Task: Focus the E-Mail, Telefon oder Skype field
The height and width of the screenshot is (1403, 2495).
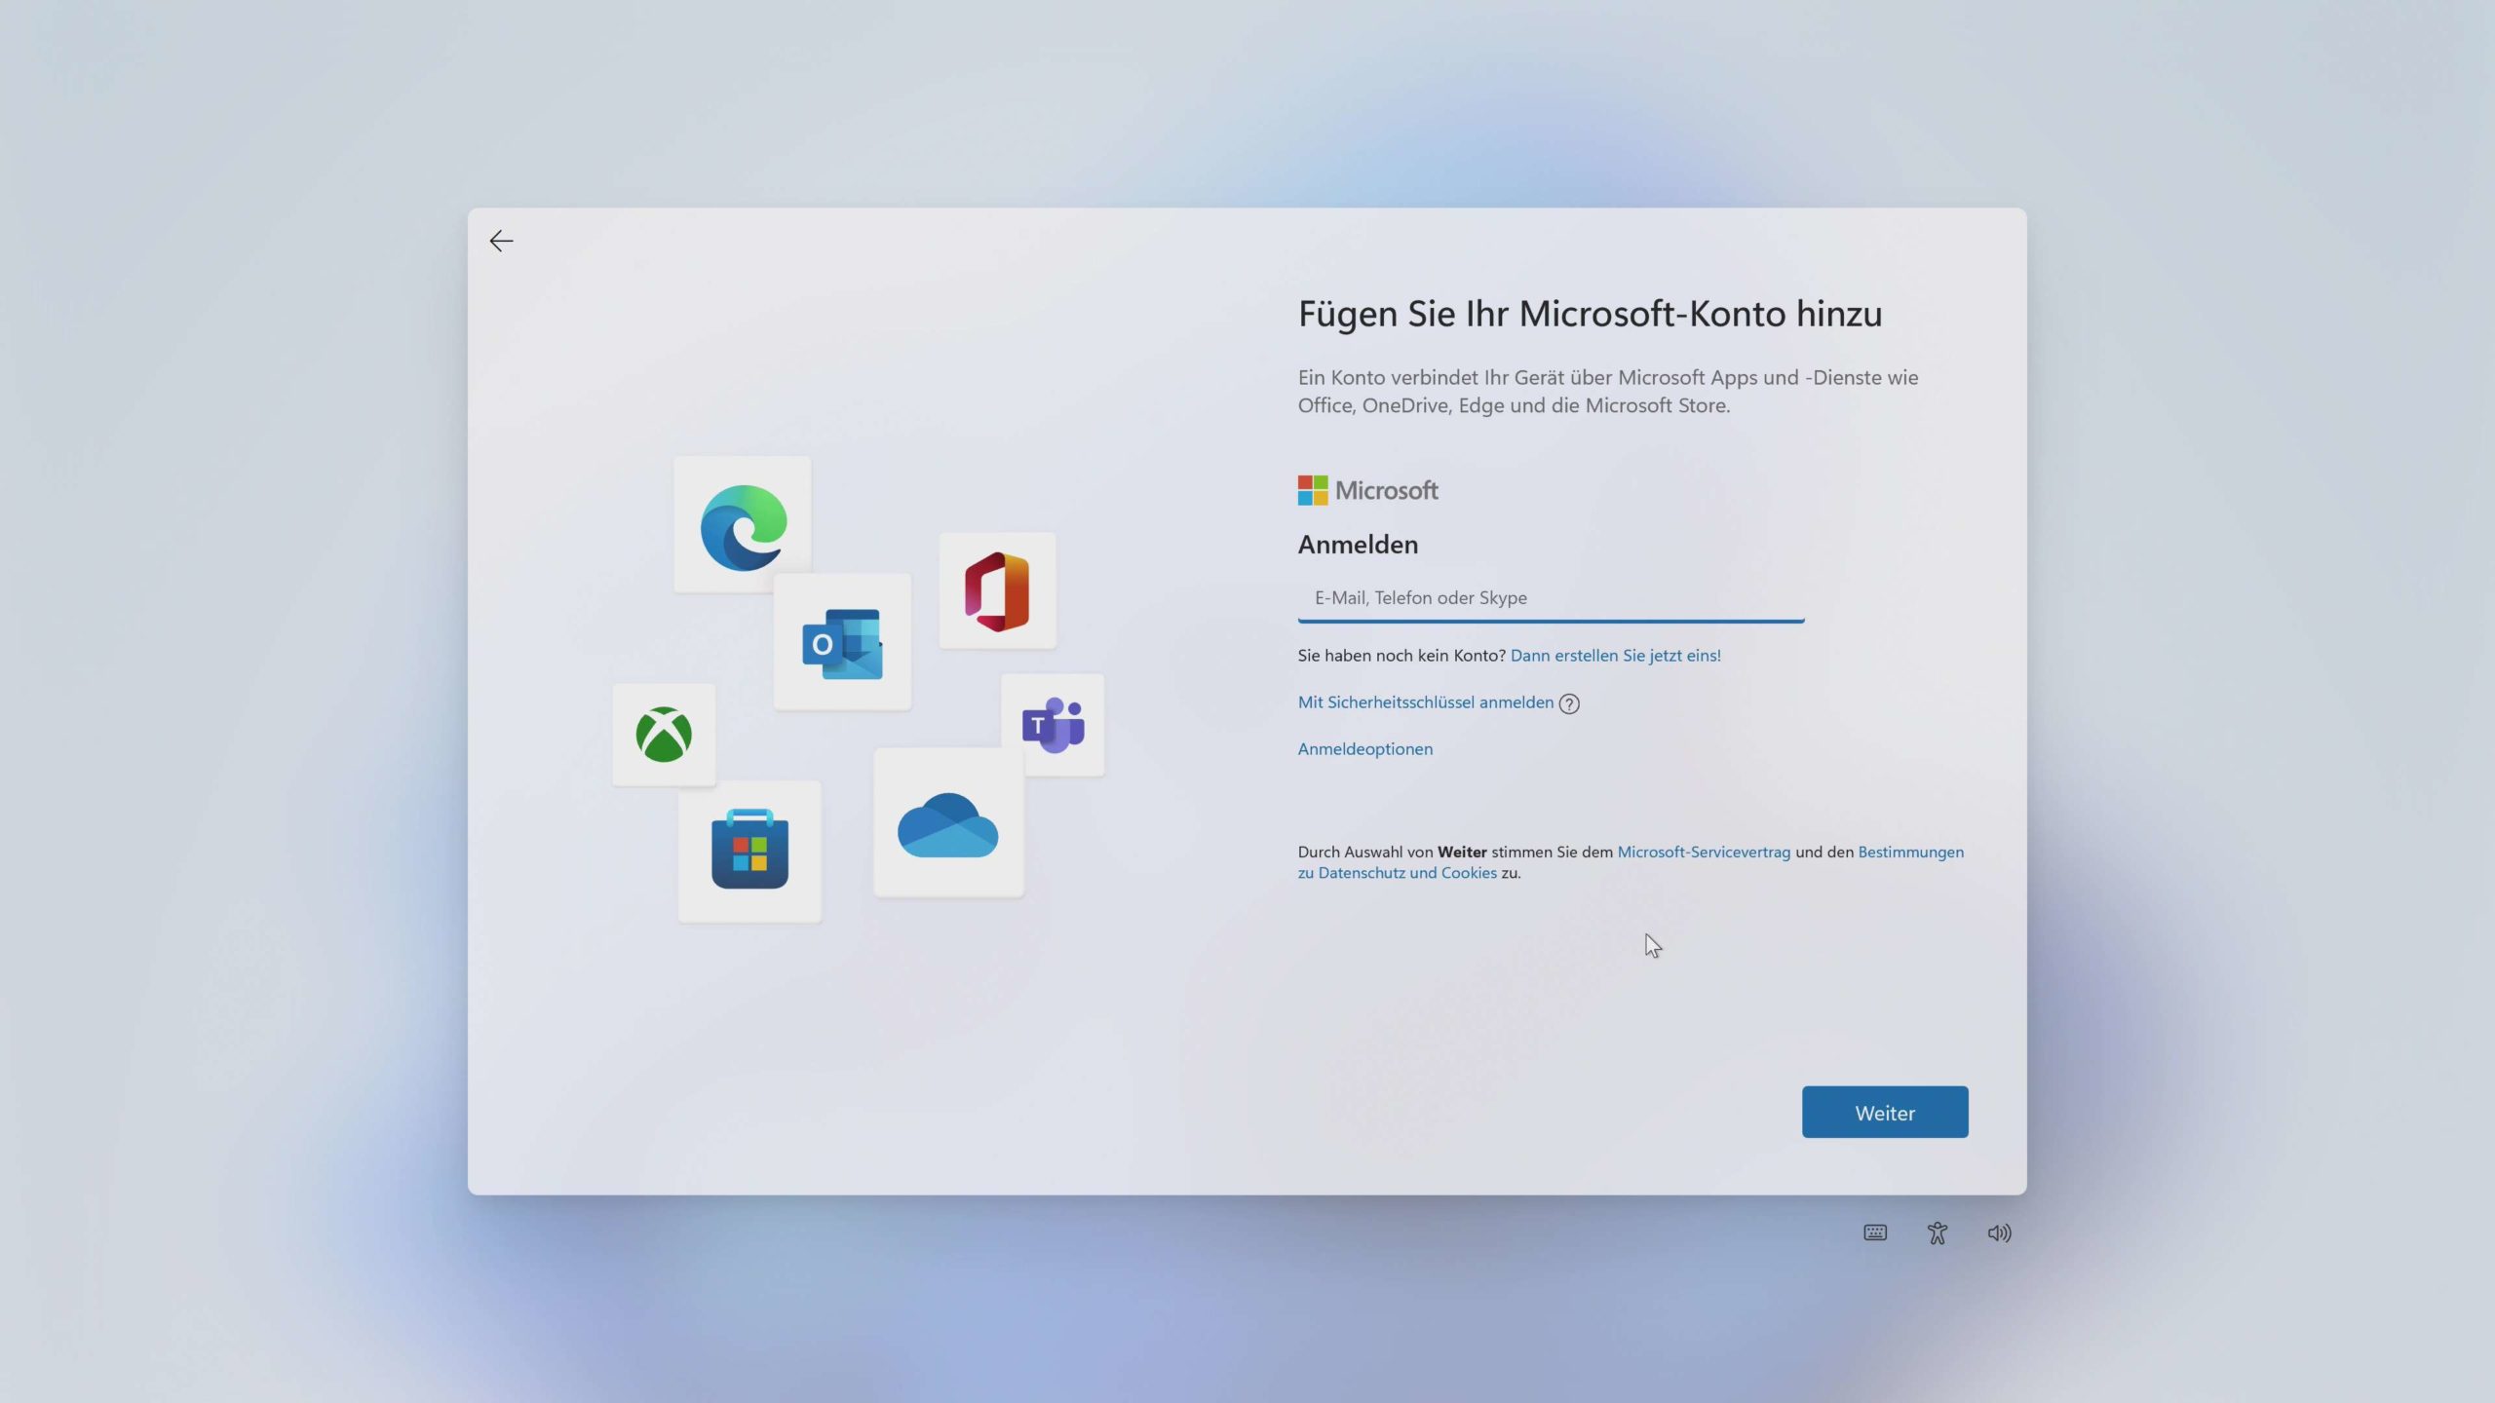Action: pyautogui.click(x=1550, y=598)
